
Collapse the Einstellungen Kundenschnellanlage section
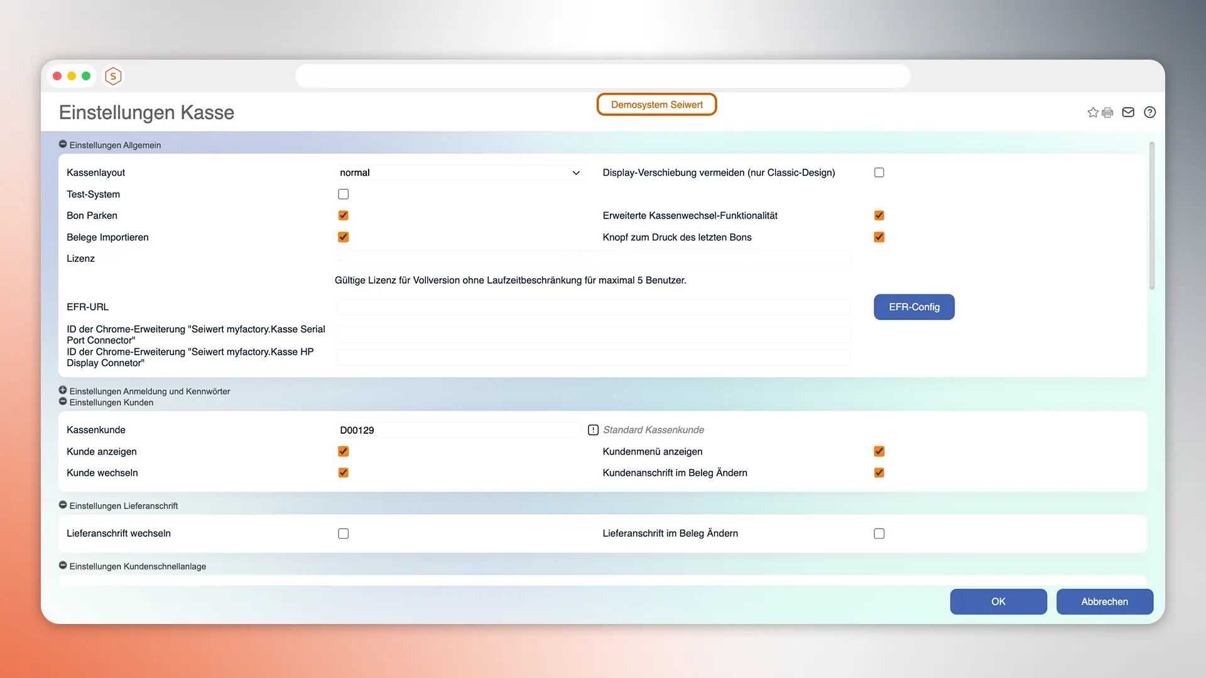click(62, 564)
